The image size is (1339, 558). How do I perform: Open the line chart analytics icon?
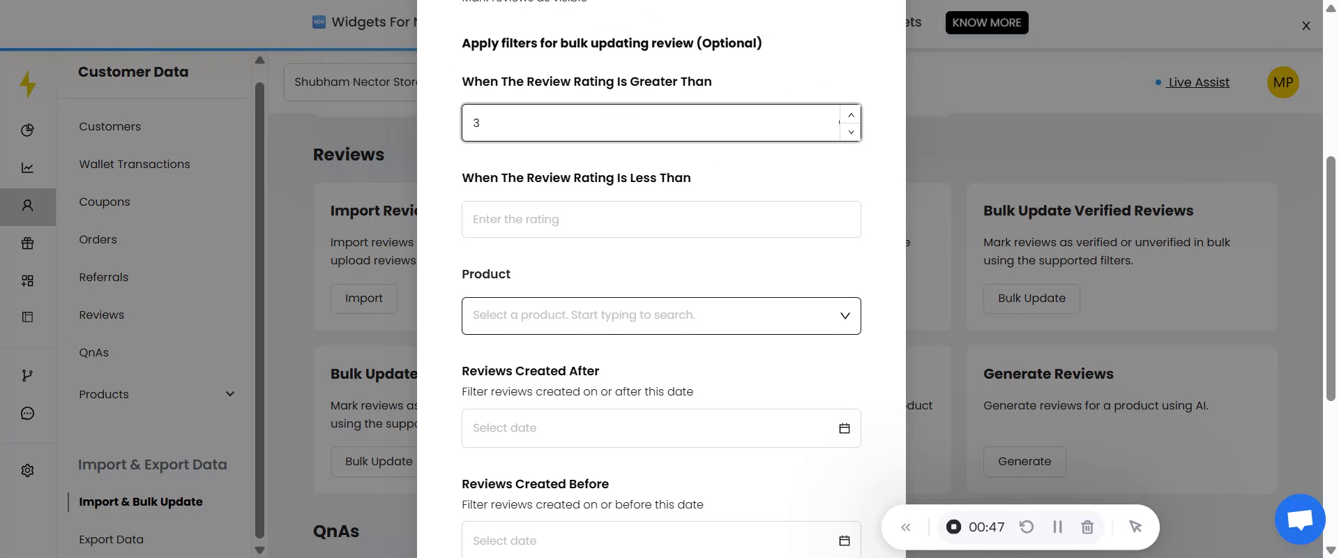pyautogui.click(x=27, y=167)
